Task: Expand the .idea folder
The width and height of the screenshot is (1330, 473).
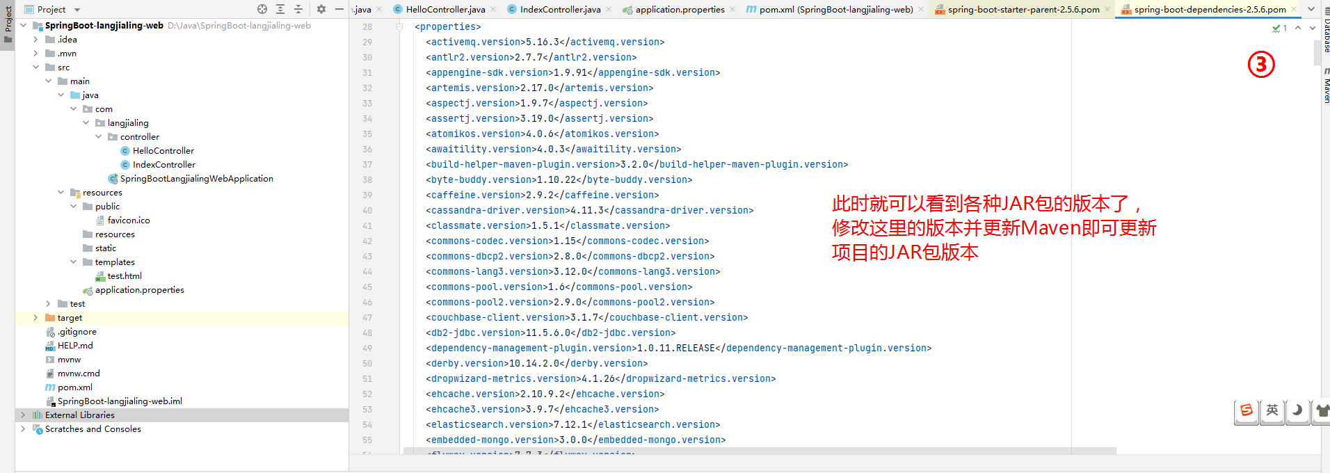Action: [x=35, y=40]
